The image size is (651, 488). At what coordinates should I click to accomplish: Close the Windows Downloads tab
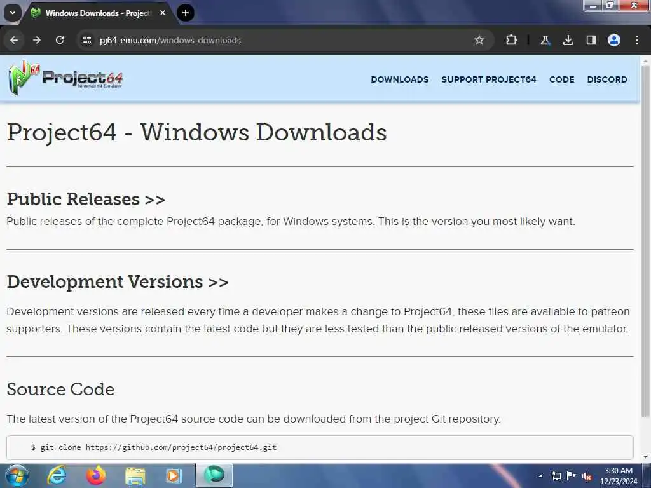[x=163, y=13]
